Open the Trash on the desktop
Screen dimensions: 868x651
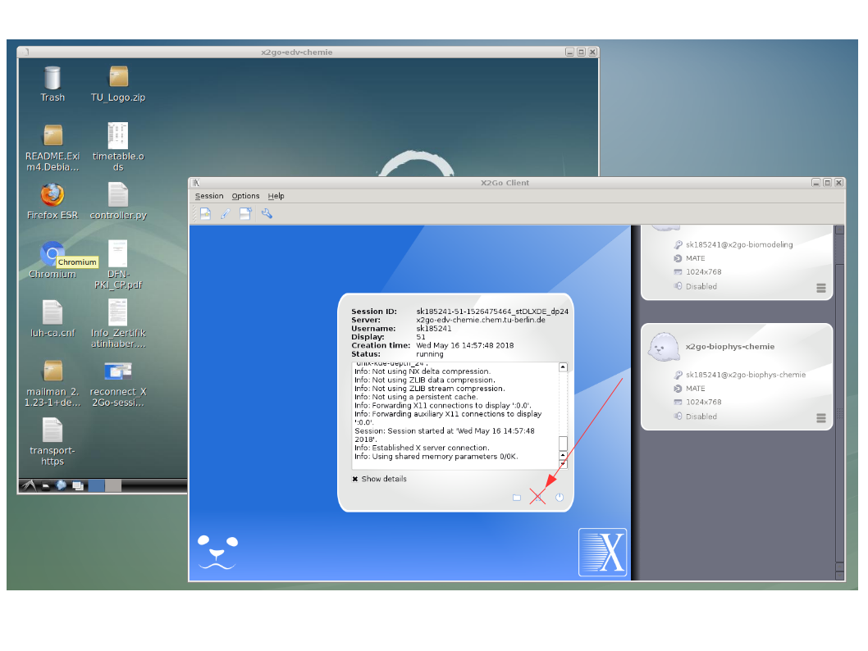point(53,79)
